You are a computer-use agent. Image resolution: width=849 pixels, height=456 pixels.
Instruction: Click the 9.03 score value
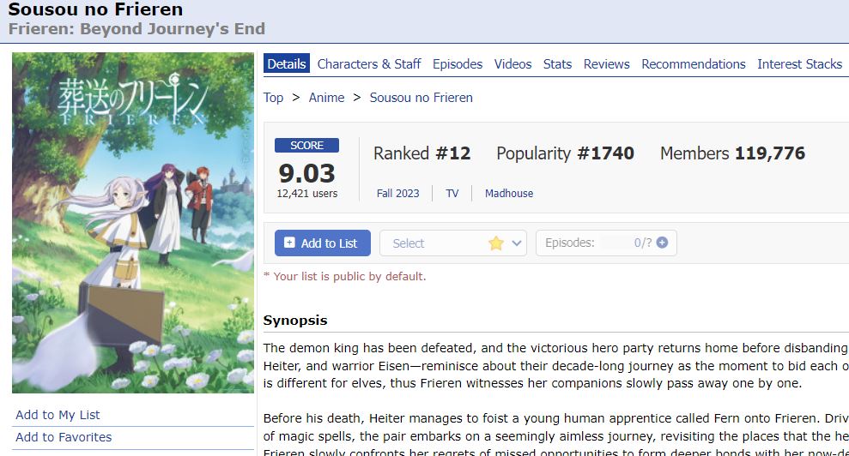[x=307, y=173]
